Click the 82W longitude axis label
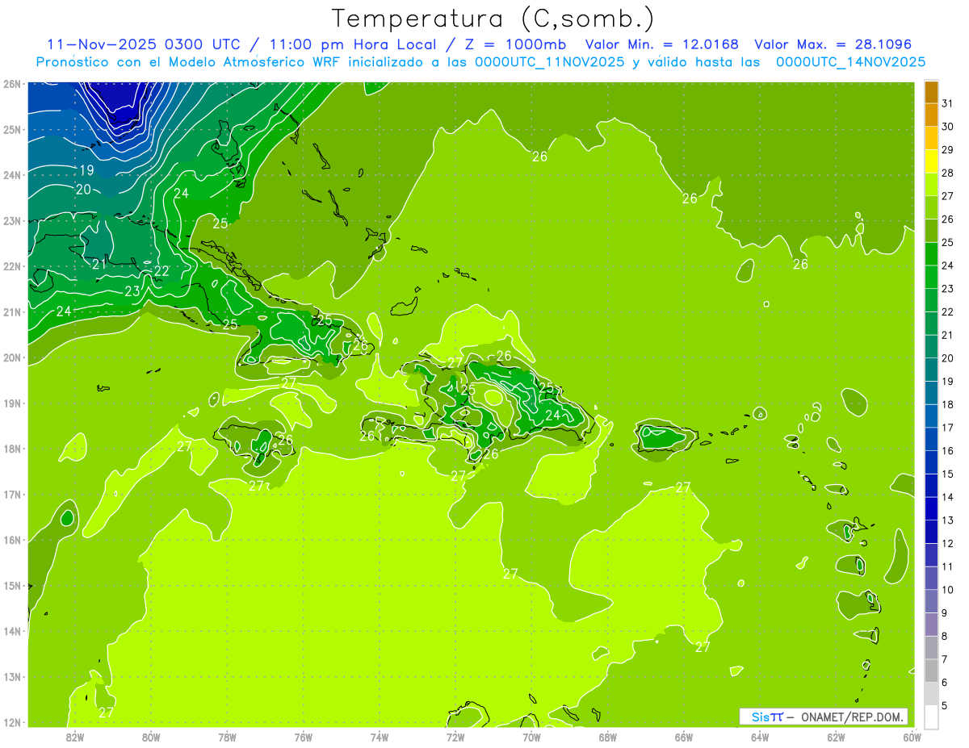The height and width of the screenshot is (748, 969). [75, 737]
